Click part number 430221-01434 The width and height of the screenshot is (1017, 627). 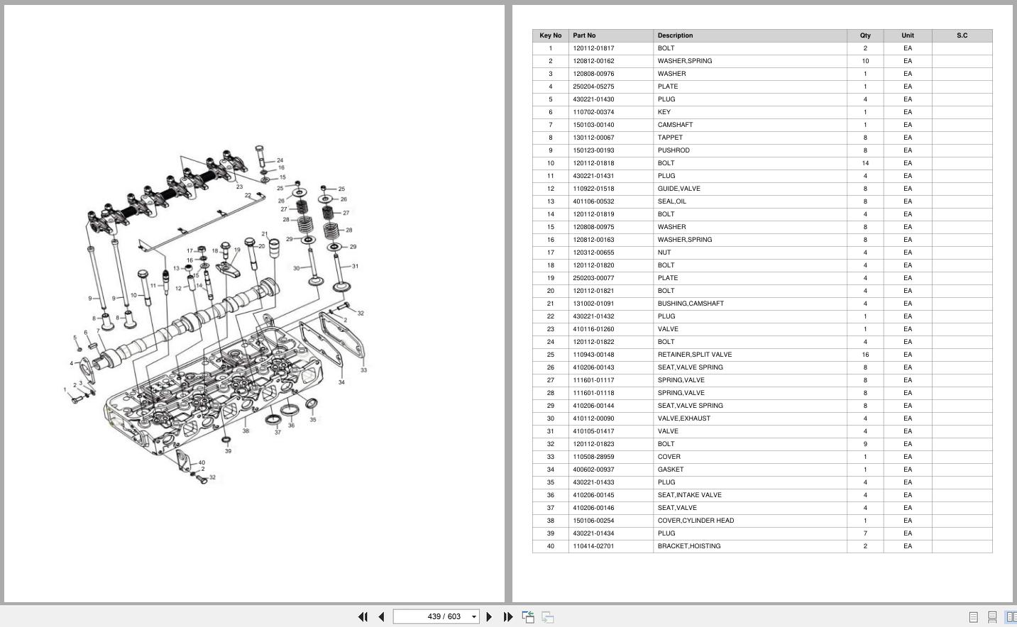click(x=594, y=533)
